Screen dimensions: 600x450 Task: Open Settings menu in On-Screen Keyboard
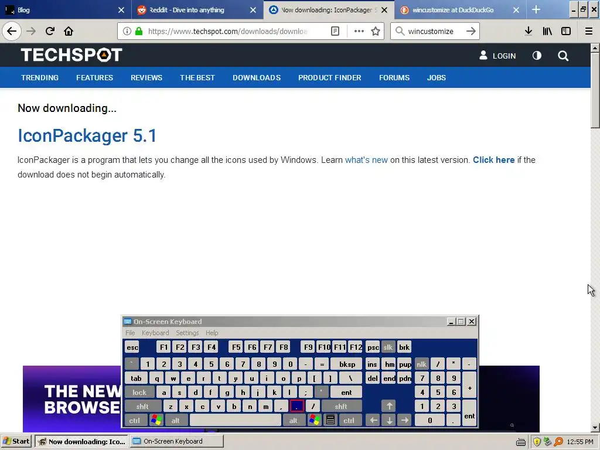187,333
